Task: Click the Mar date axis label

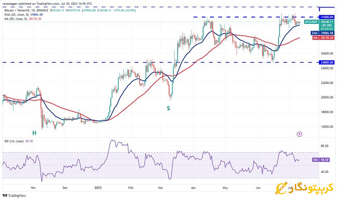Action: (160, 188)
